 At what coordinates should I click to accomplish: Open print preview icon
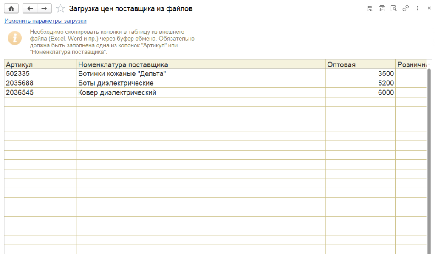pyautogui.click(x=394, y=8)
